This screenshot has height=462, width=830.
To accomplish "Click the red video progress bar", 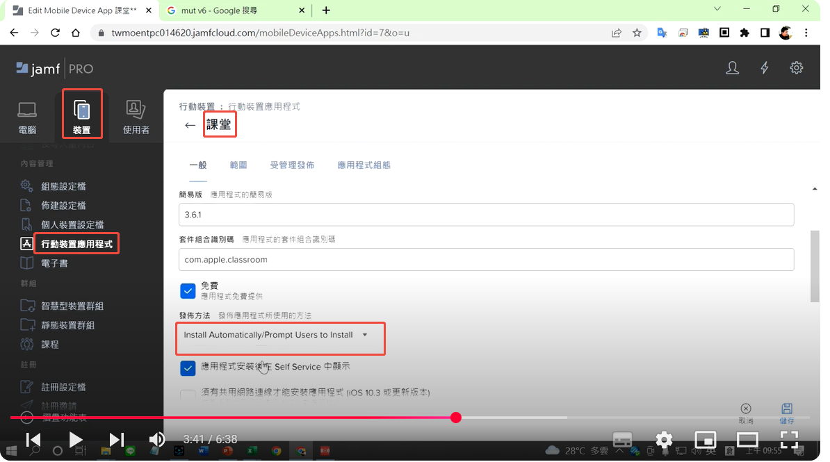I will click(278, 418).
